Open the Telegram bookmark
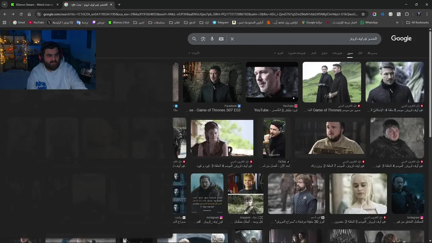Viewport: 432px width, 243px height. (x=220, y=23)
